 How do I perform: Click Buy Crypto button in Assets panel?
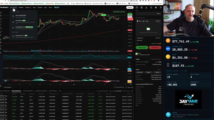pos(140,72)
